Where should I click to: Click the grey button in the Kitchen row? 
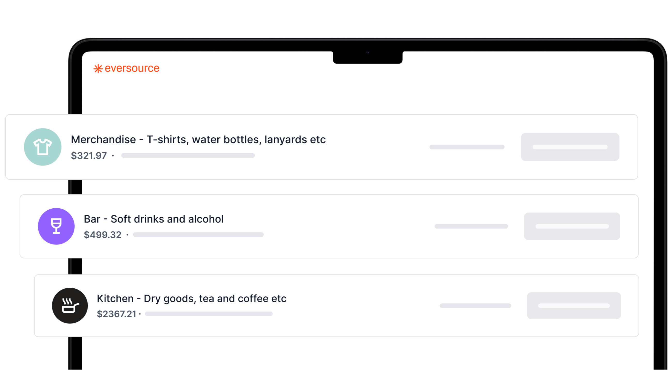tap(574, 306)
